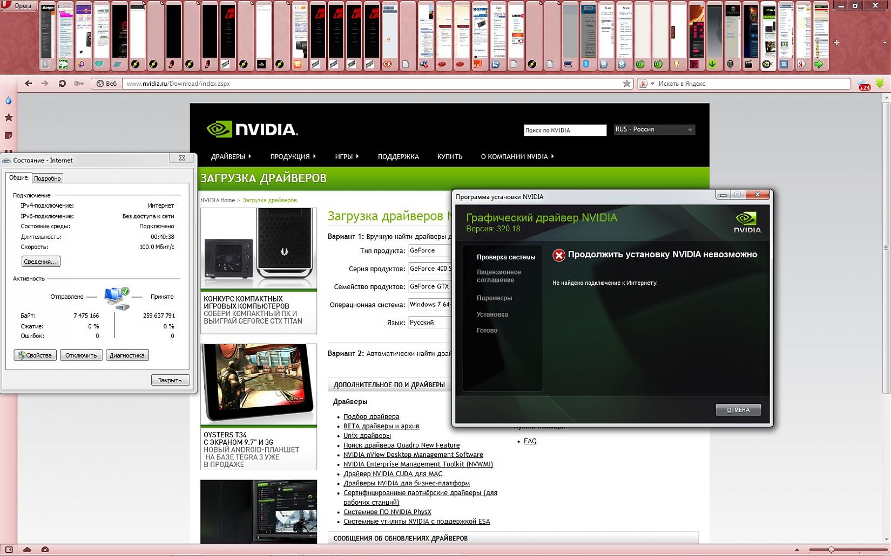Click the cloud sync icon in status bar
Viewport: 891px width, 556px height.
[x=27, y=550]
